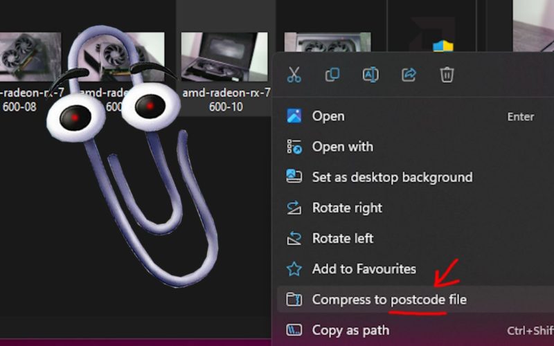This screenshot has height=346, width=554.
Task: Select the Open with menu entry
Action: [x=415, y=147]
